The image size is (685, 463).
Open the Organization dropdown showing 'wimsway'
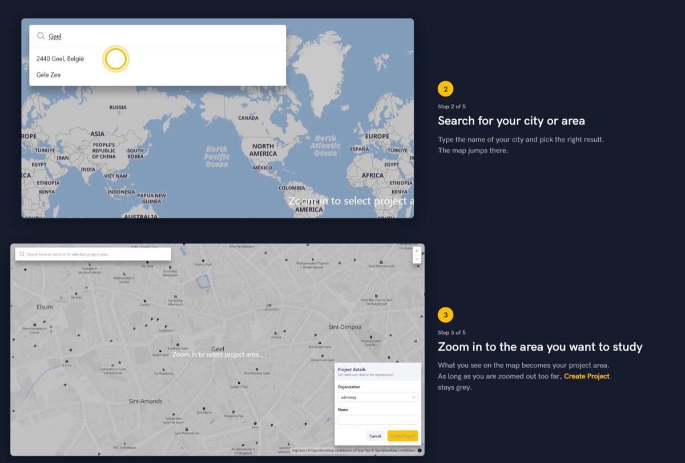coord(377,397)
